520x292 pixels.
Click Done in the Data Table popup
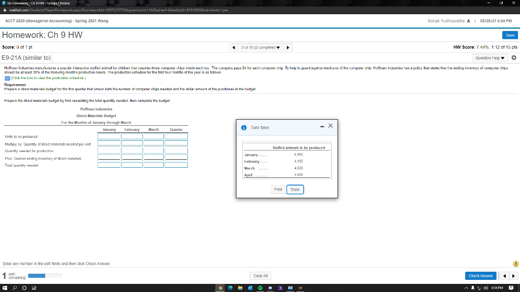[x=295, y=190]
